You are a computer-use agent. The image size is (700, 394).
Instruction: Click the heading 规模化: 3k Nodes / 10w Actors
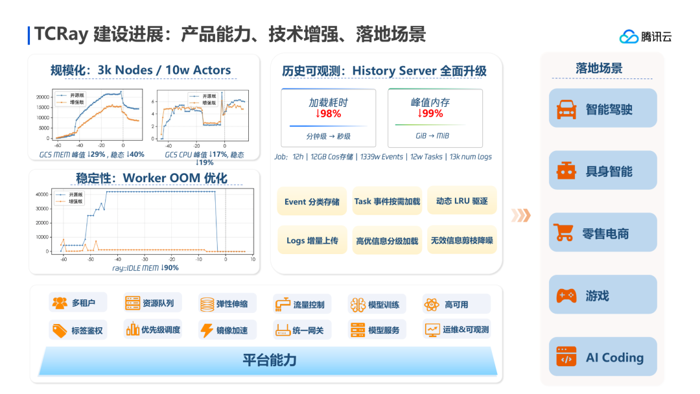pos(141,70)
